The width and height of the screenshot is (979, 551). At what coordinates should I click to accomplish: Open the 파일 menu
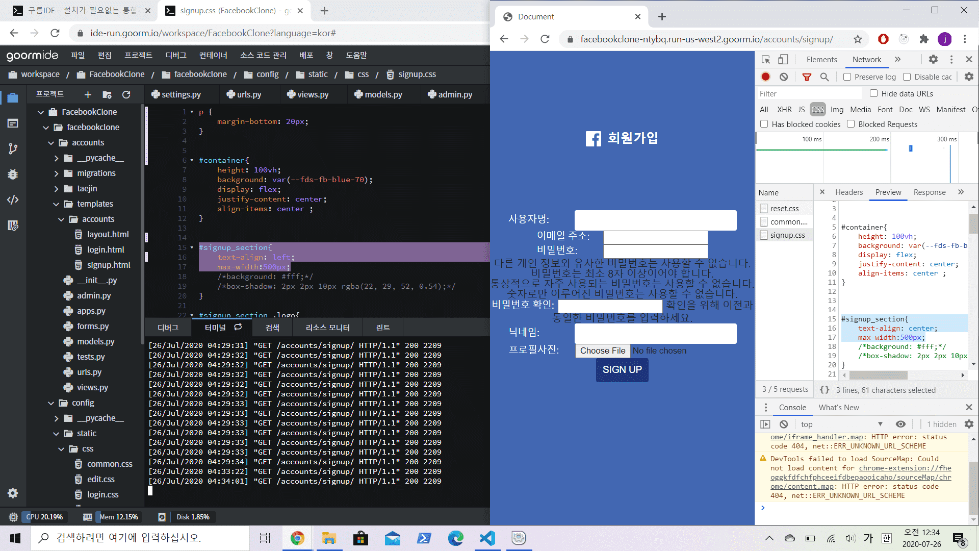pos(78,55)
